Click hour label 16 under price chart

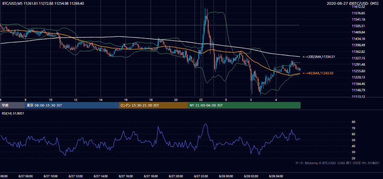click(126, 100)
